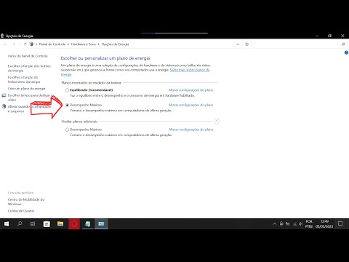Open Alterar configurações do plano for additional plan
The image size is (349, 262).
pos(190,130)
